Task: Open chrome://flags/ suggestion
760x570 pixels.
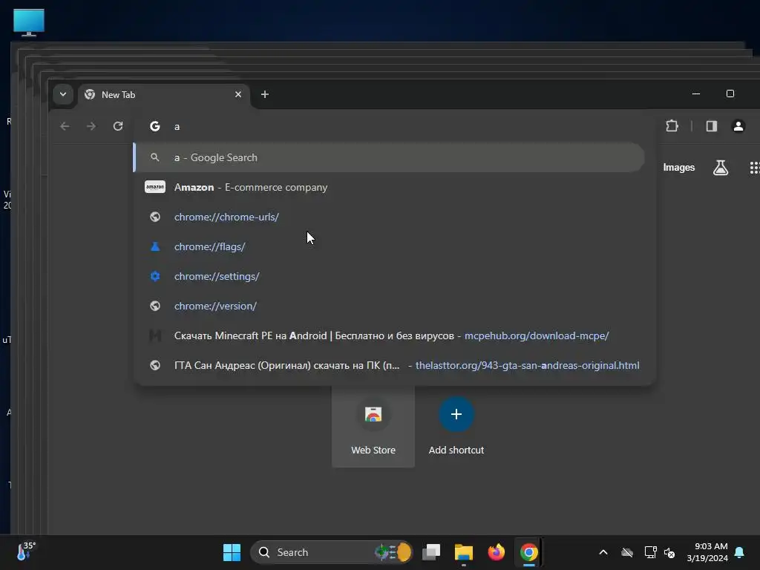Action: [389, 246]
